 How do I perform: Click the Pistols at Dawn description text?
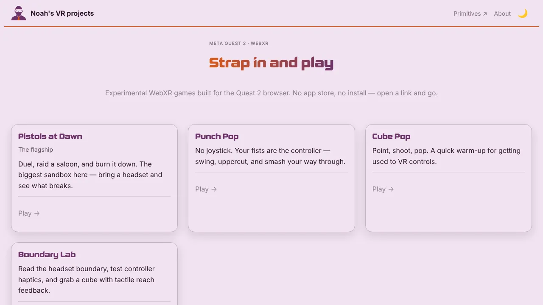pos(90,175)
